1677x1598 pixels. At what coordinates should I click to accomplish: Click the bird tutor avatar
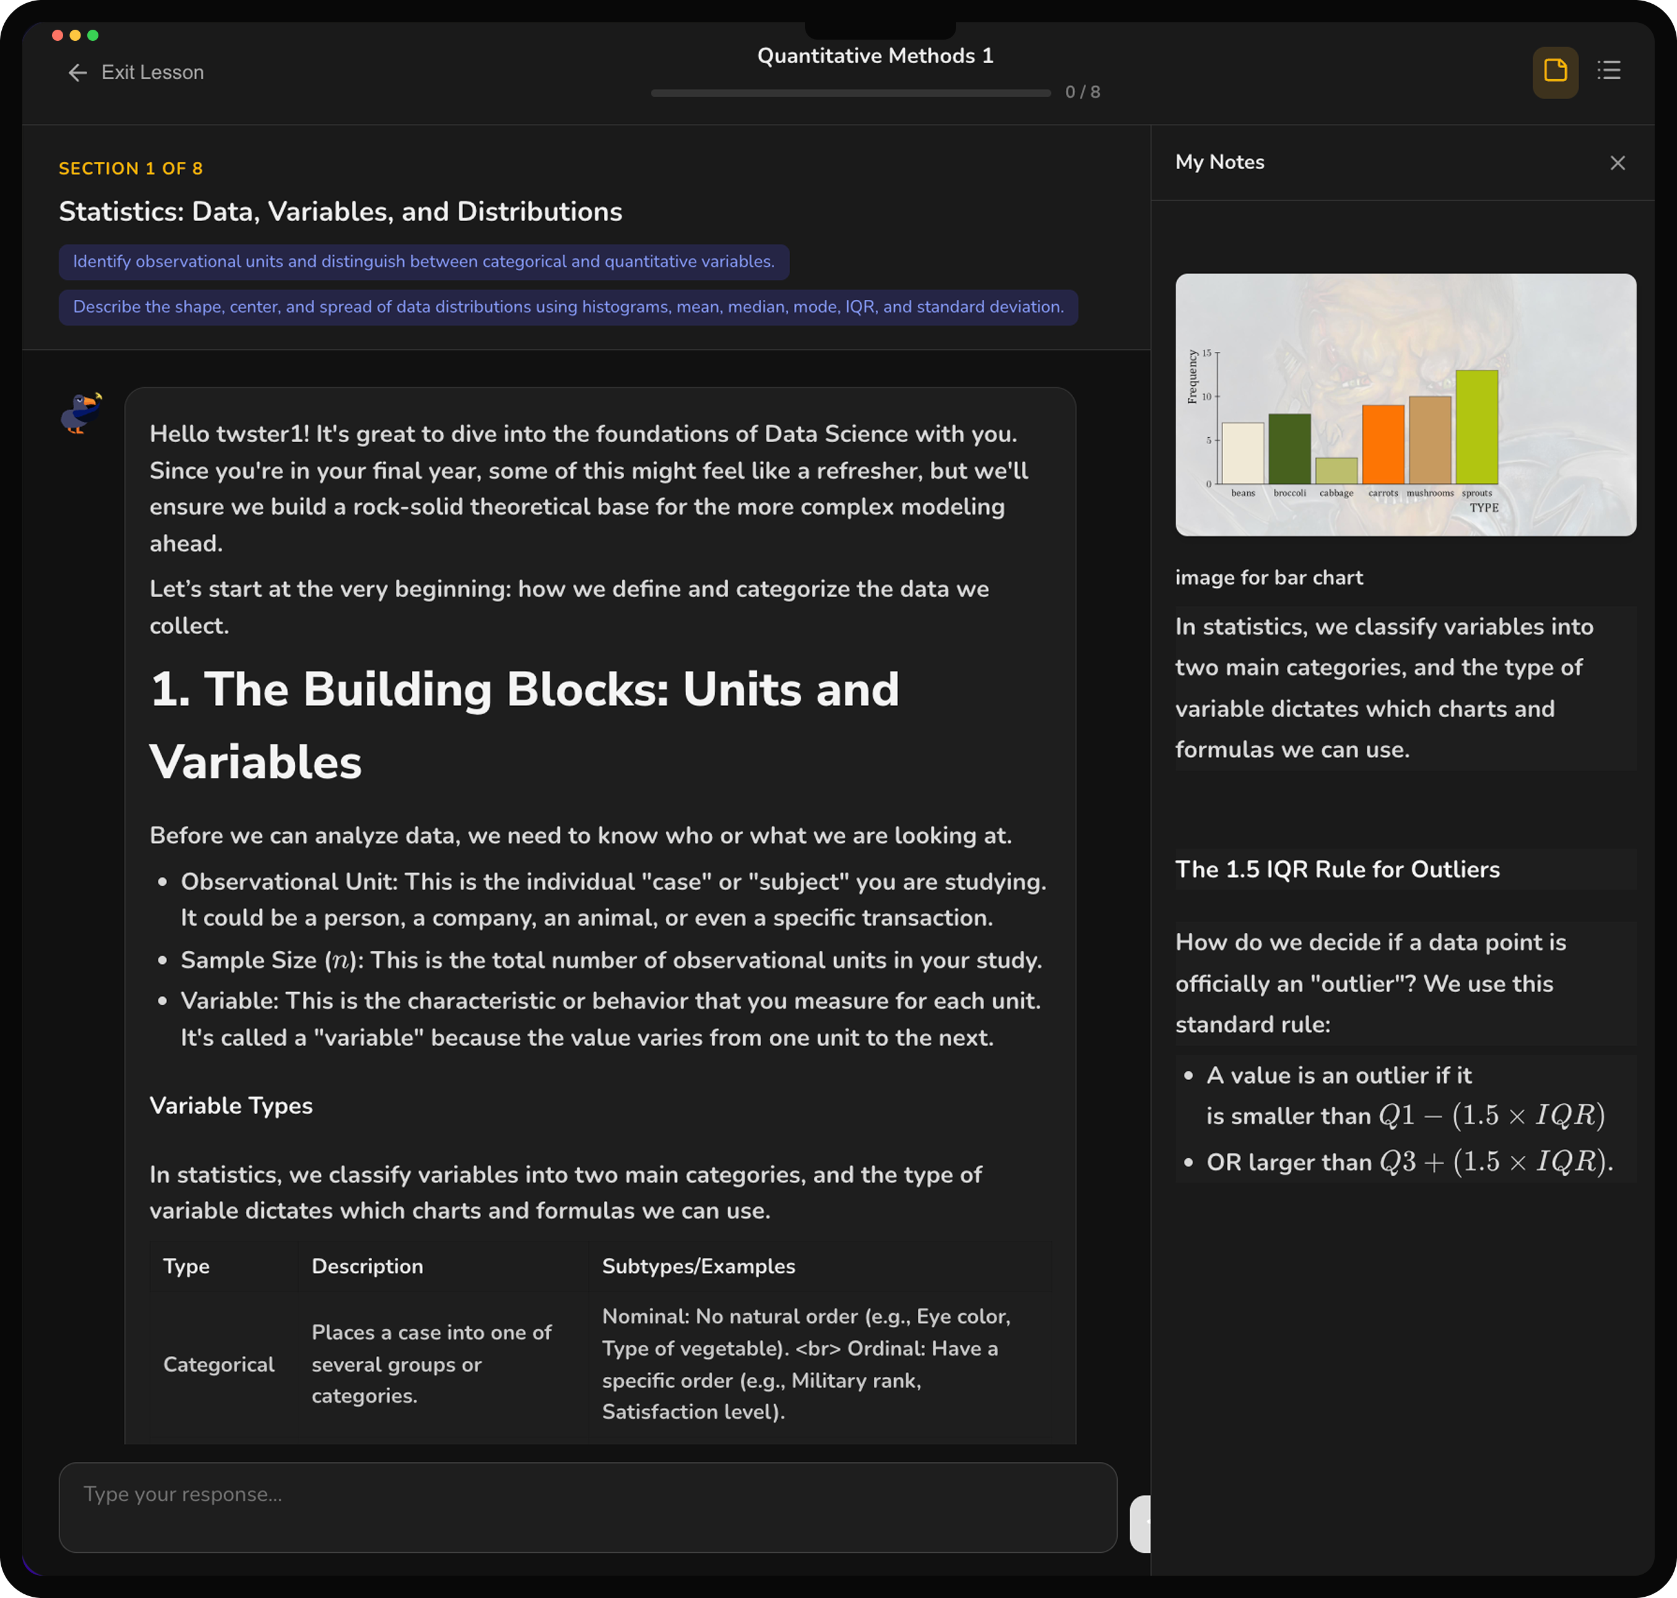(x=81, y=413)
